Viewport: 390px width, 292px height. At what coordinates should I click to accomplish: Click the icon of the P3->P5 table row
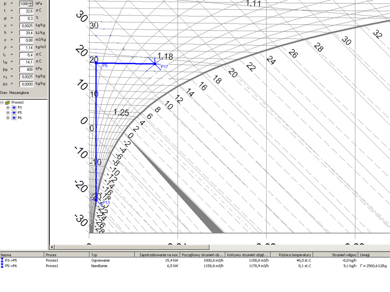(2, 260)
